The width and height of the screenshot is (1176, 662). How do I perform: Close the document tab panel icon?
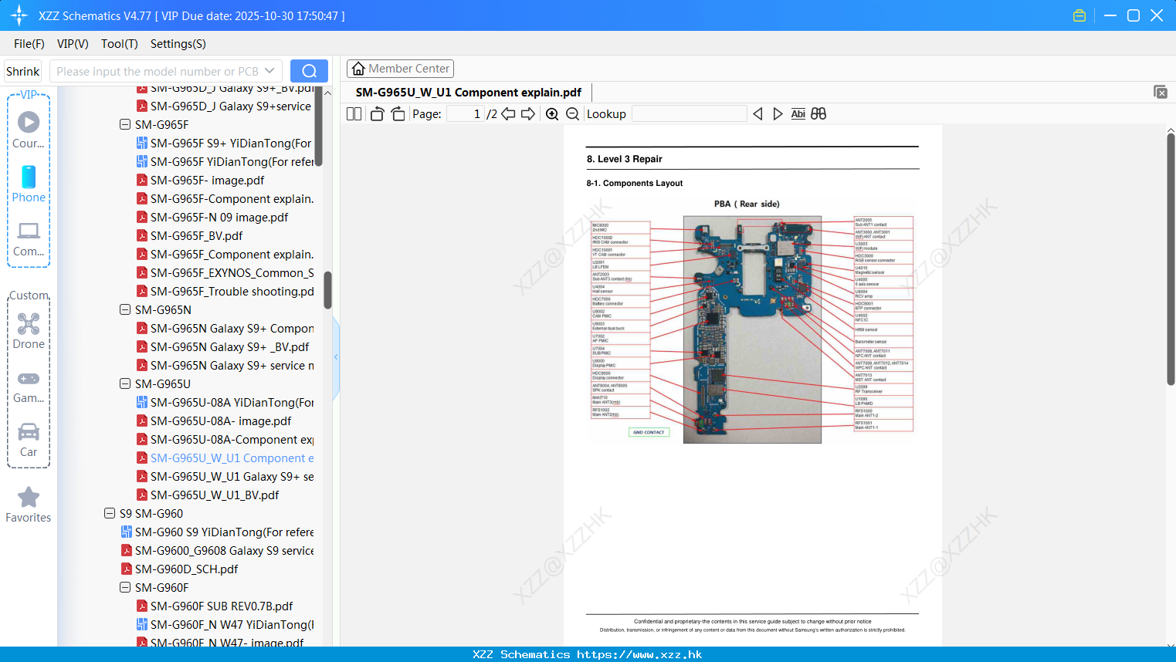click(x=1160, y=92)
